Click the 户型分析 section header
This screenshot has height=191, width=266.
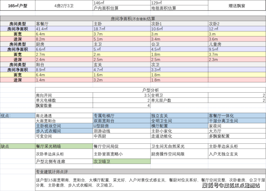(x=150, y=90)
